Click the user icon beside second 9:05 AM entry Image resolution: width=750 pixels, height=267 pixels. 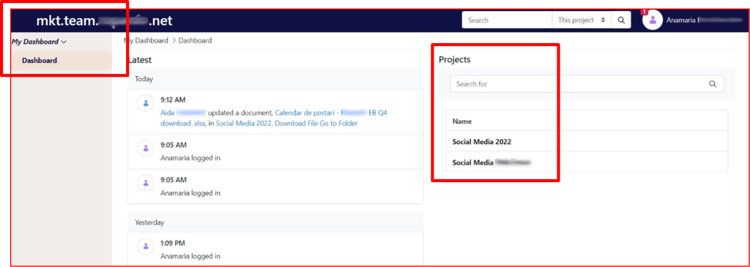tap(146, 183)
